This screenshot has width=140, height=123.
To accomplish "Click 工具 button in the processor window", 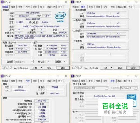I will point(35,68).
